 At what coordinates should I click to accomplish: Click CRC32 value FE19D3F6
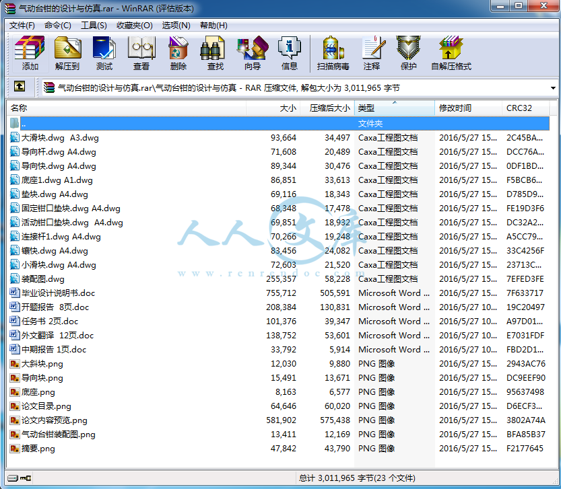point(525,209)
